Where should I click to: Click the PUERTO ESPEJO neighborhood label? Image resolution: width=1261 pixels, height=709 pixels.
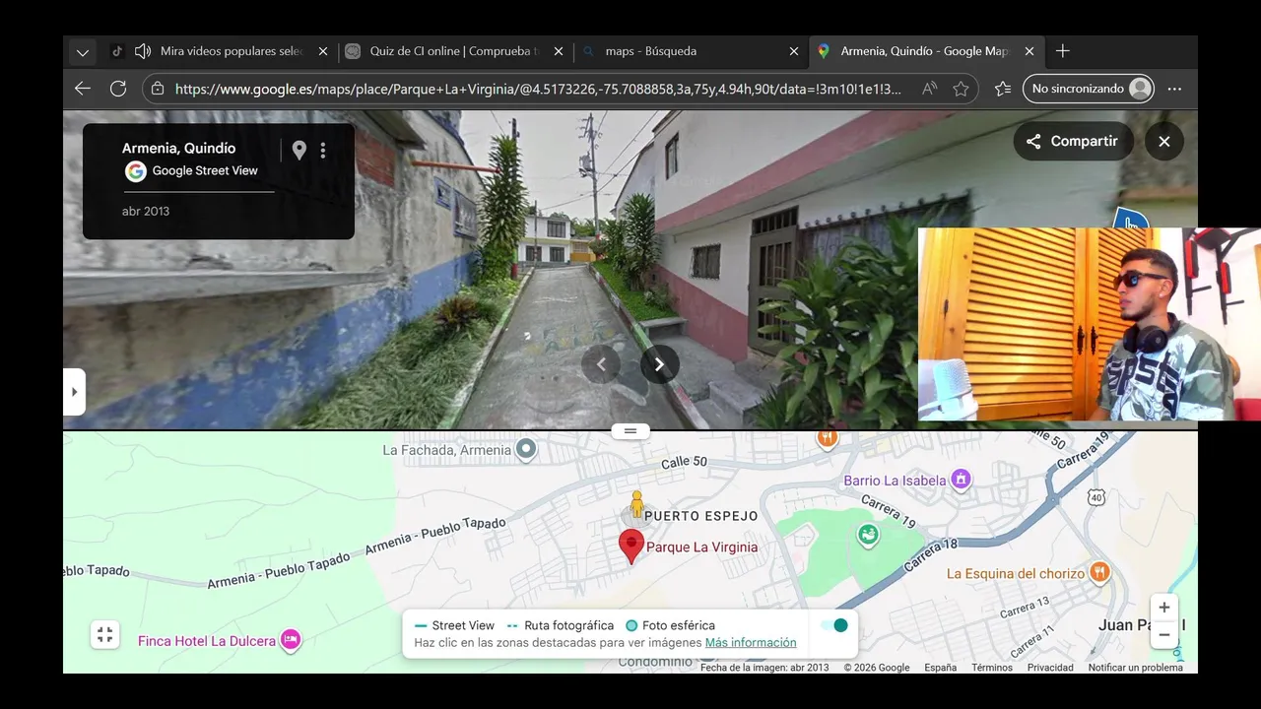701,516
